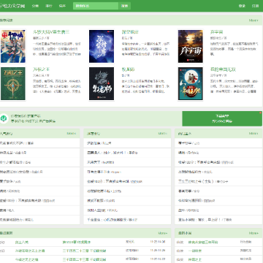Click More+ in the latest updates section header
This screenshot has height=263, width=263.
(x=163, y=233)
